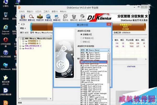Open the 分区(P) menu

pos(38,11)
